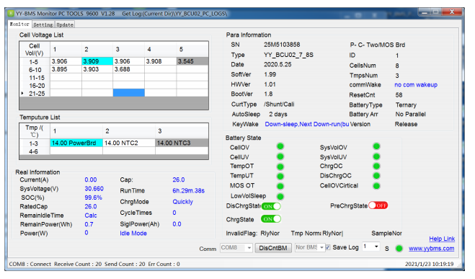Screen dimensions: 475x279
Task: Select the highlighted blue cell in row 21-25
Action: (x=129, y=93)
